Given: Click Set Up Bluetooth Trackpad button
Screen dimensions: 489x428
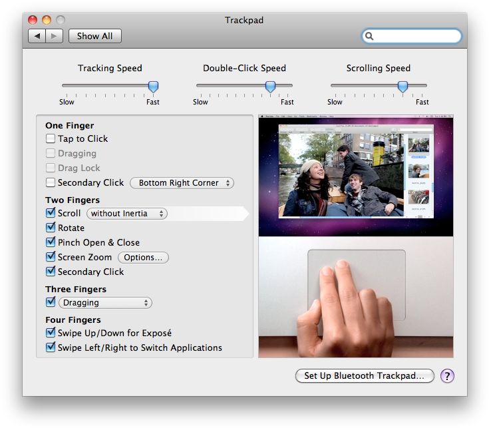Looking at the screenshot, I should click(365, 375).
